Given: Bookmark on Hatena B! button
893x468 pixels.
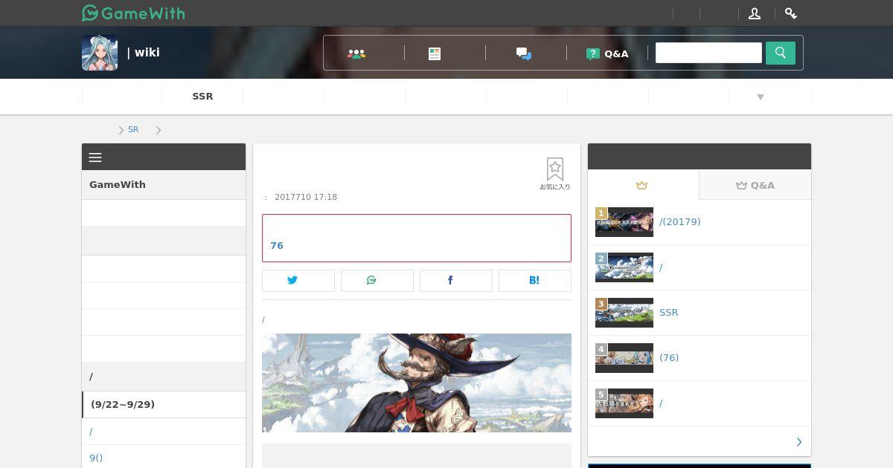Looking at the screenshot, I should pyautogui.click(x=535, y=280).
